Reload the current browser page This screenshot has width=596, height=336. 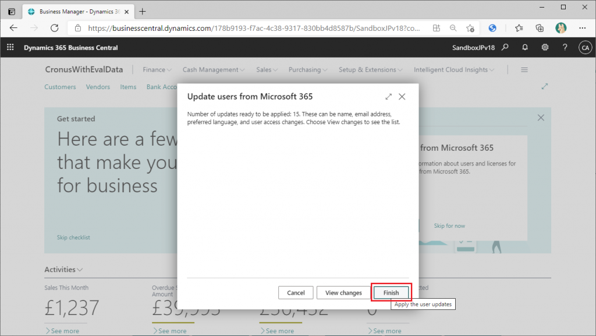(55, 28)
